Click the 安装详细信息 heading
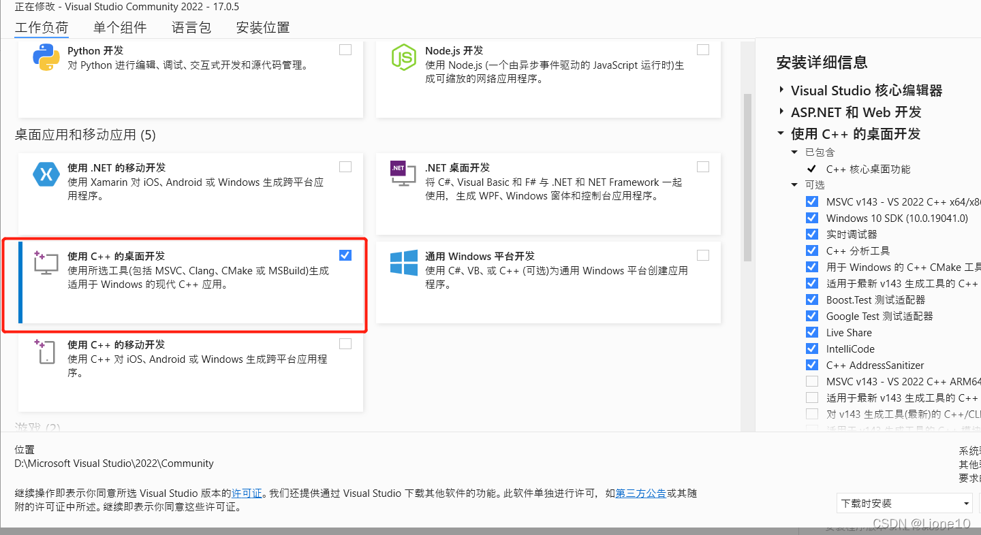The width and height of the screenshot is (981, 535). 822,63
